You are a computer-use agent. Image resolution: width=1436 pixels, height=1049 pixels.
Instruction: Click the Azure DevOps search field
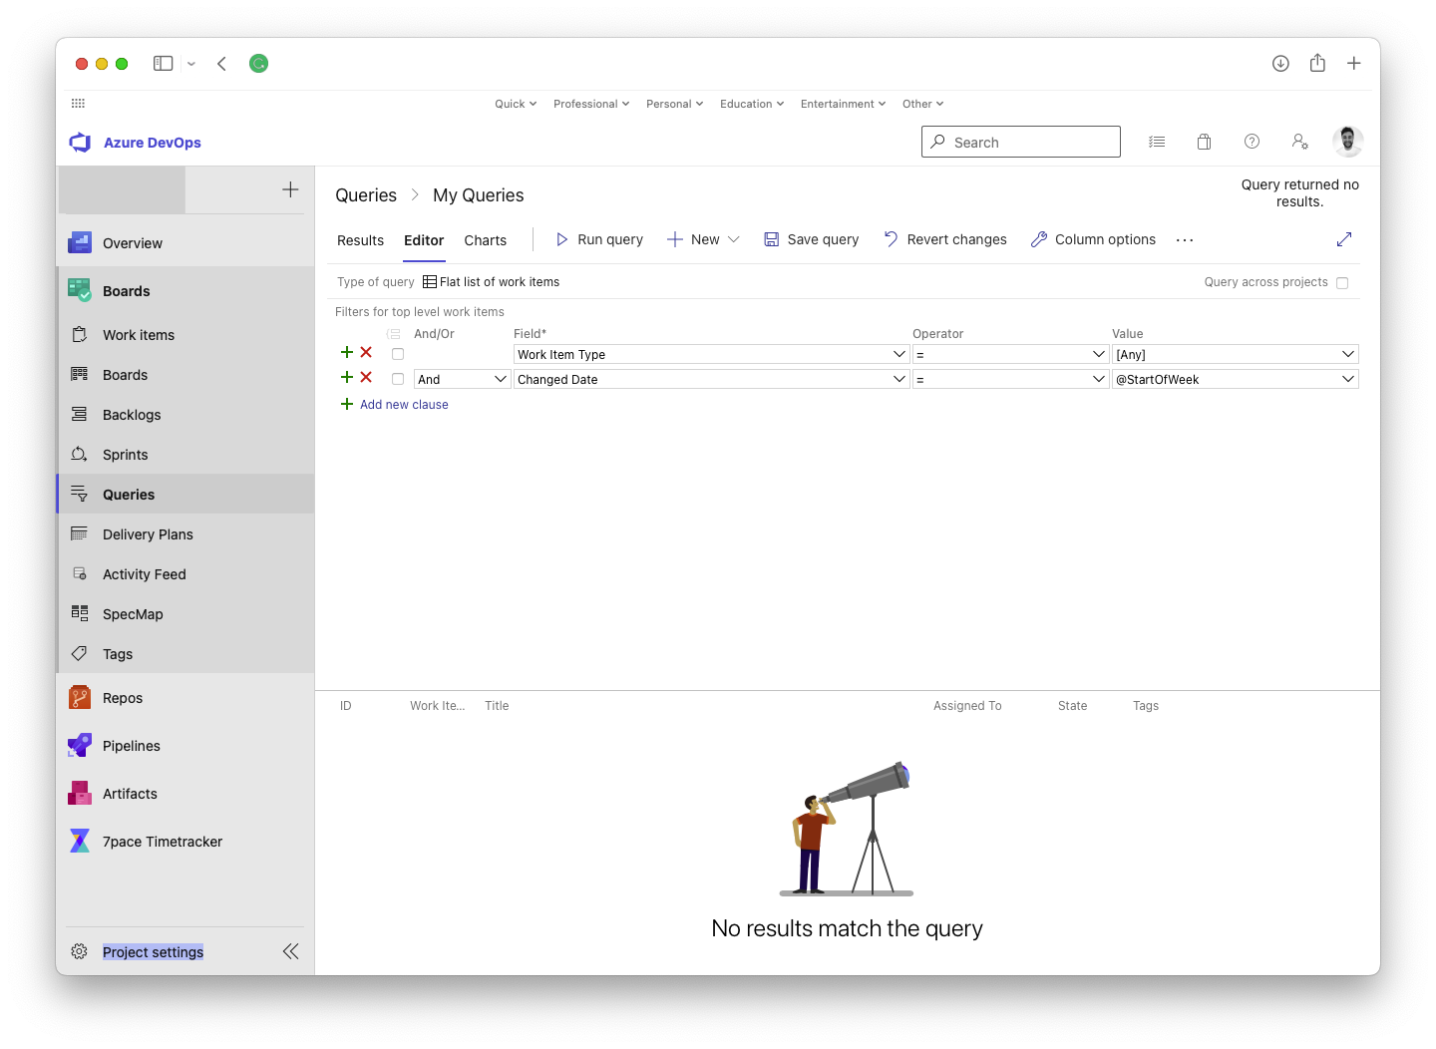click(x=1021, y=142)
